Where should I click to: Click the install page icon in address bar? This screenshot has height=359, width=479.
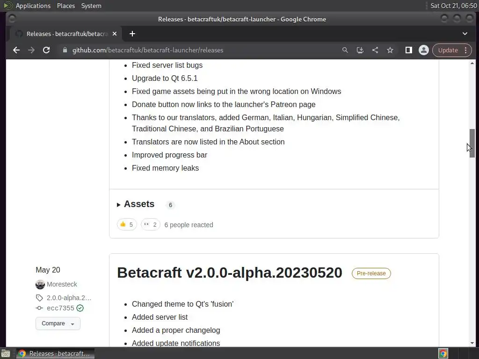[x=360, y=50]
